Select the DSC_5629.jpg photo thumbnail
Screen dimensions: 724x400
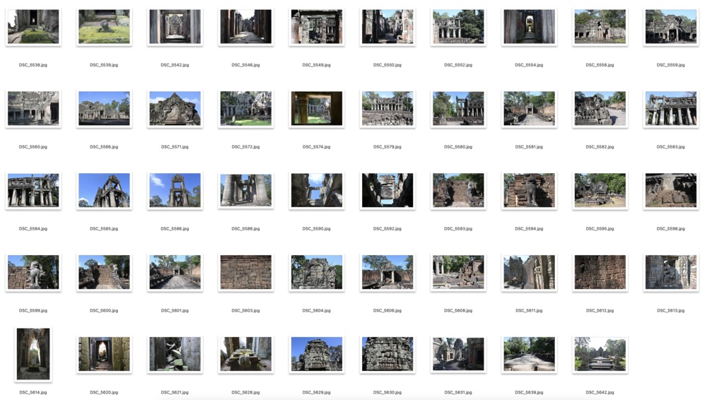coord(317,354)
